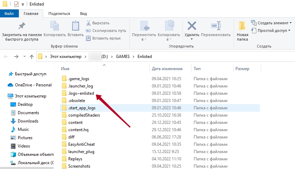
Task: Switch to the Вид tab
Action: tap(83, 14)
